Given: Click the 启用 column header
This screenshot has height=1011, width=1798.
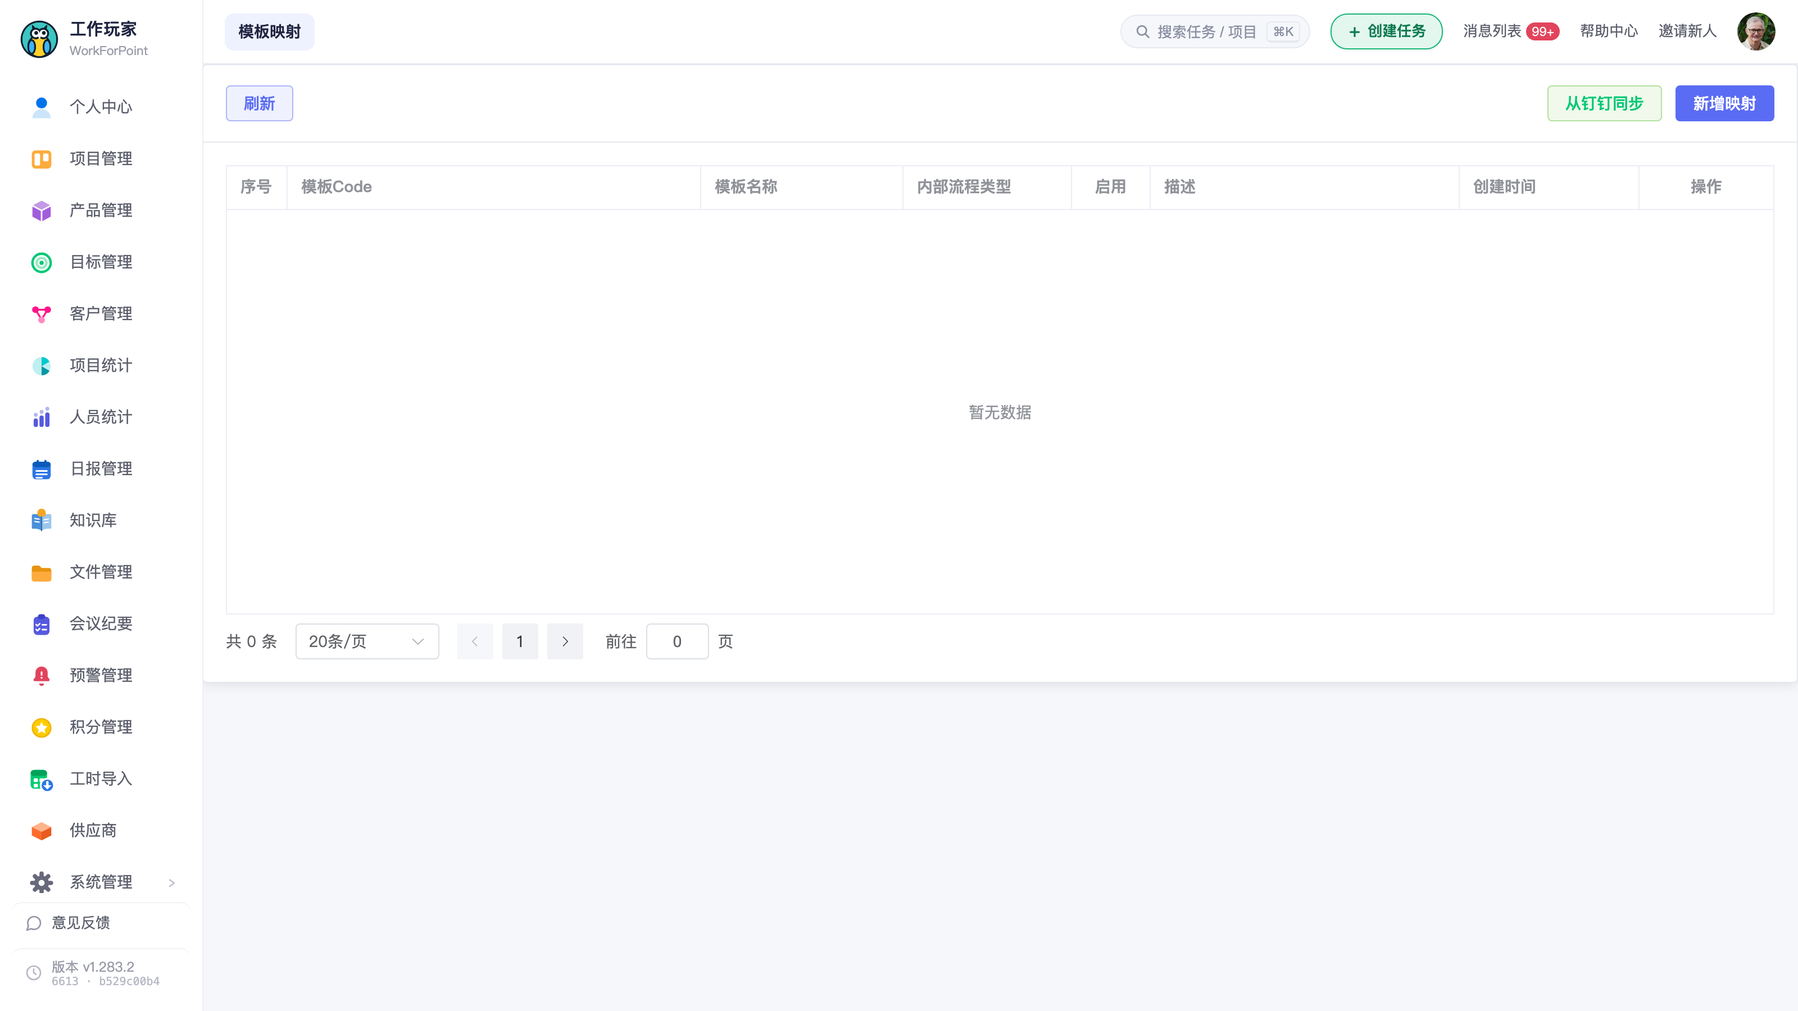Looking at the screenshot, I should pyautogui.click(x=1110, y=187).
